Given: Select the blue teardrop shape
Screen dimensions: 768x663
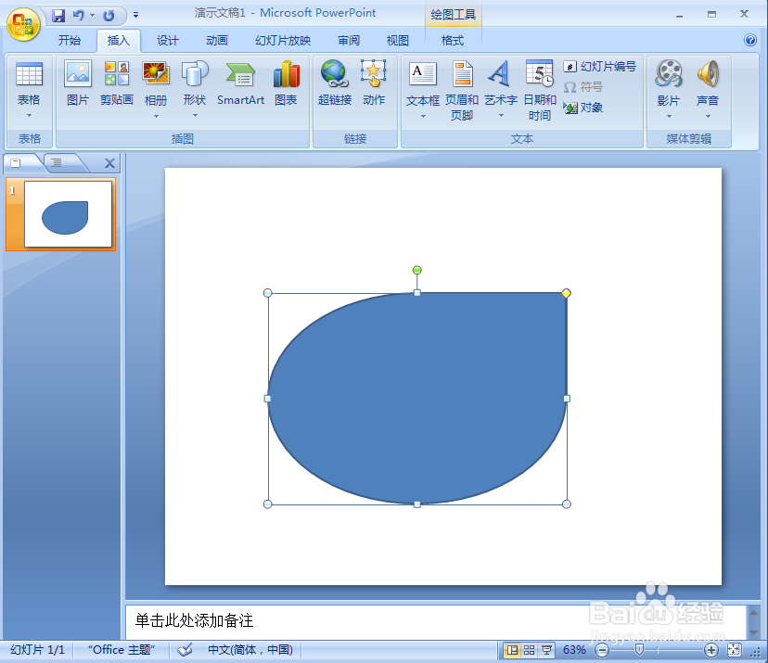Looking at the screenshot, I should pyautogui.click(x=416, y=398).
